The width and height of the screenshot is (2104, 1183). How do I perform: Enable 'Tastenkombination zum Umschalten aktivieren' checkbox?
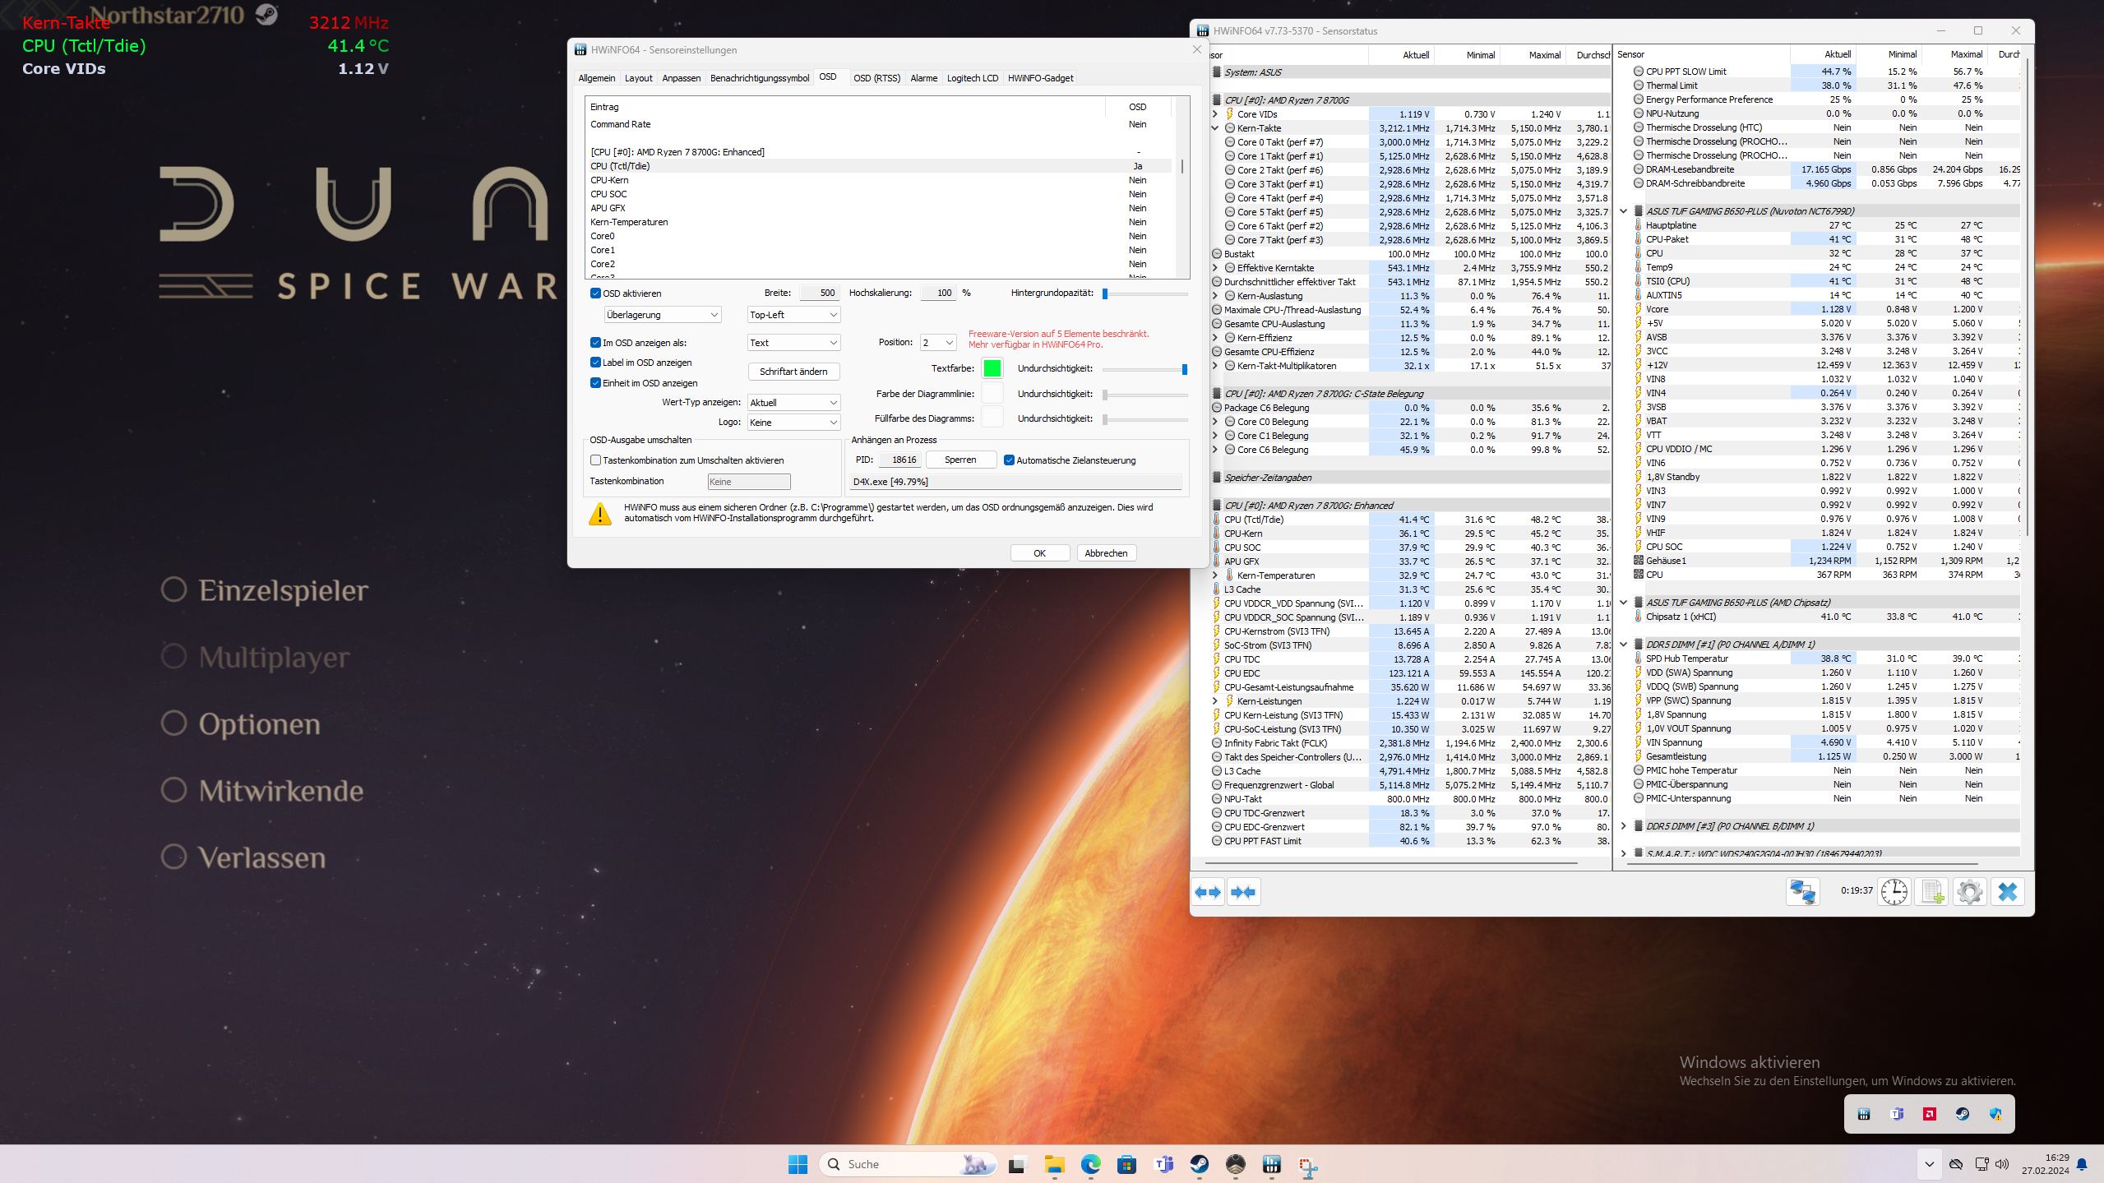(x=595, y=460)
